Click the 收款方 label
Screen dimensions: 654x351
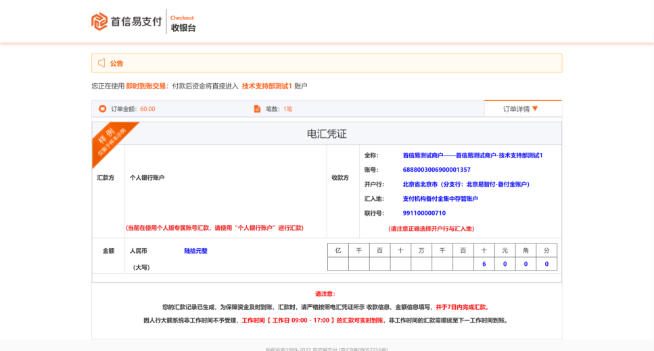340,178
